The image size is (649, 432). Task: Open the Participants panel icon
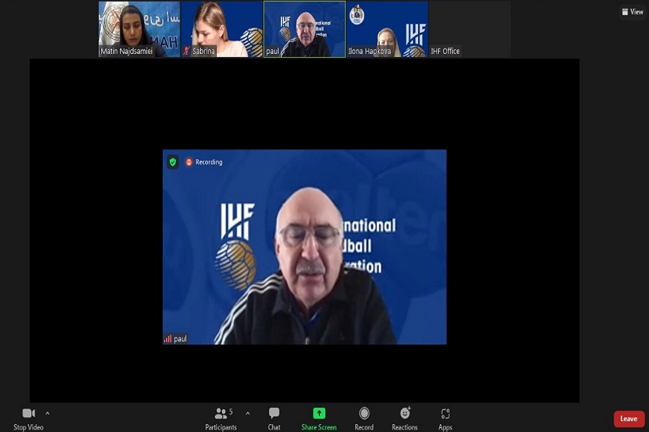coord(221,413)
